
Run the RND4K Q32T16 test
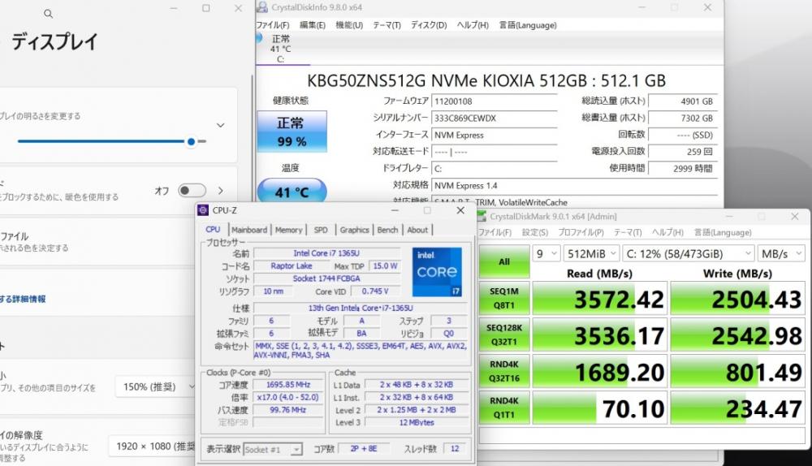(x=504, y=371)
